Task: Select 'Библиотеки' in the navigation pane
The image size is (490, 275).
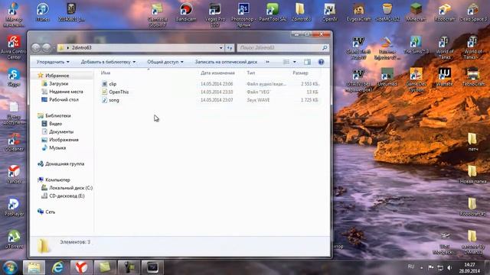Action: click(58, 115)
